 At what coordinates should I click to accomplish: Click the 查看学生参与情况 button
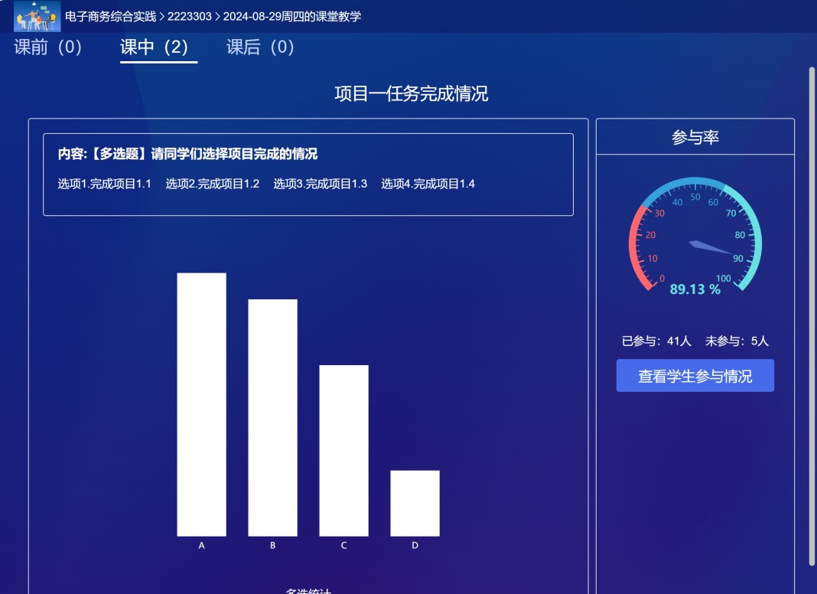(695, 376)
